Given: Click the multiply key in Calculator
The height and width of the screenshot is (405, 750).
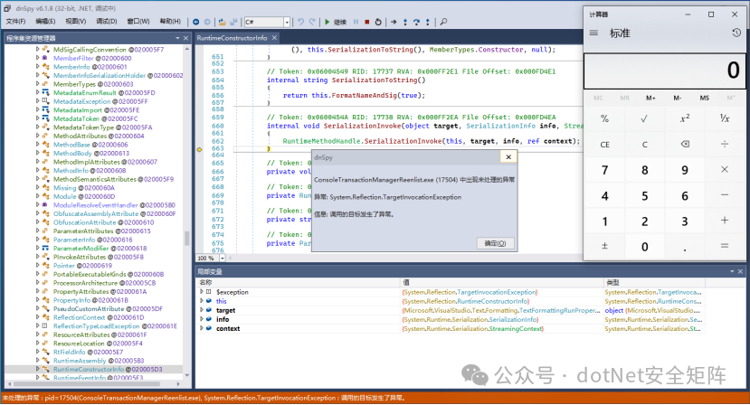Looking at the screenshot, I should (x=725, y=170).
